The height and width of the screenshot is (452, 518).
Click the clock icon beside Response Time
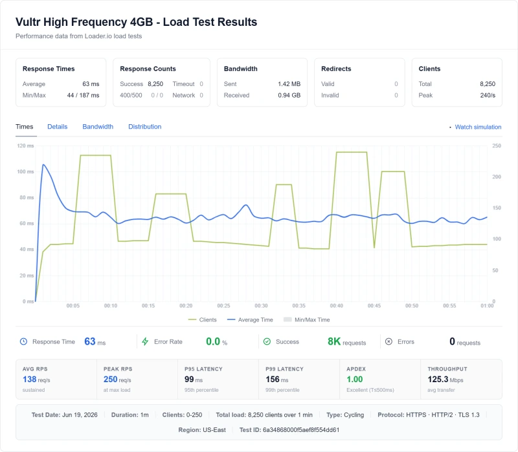[x=23, y=341]
